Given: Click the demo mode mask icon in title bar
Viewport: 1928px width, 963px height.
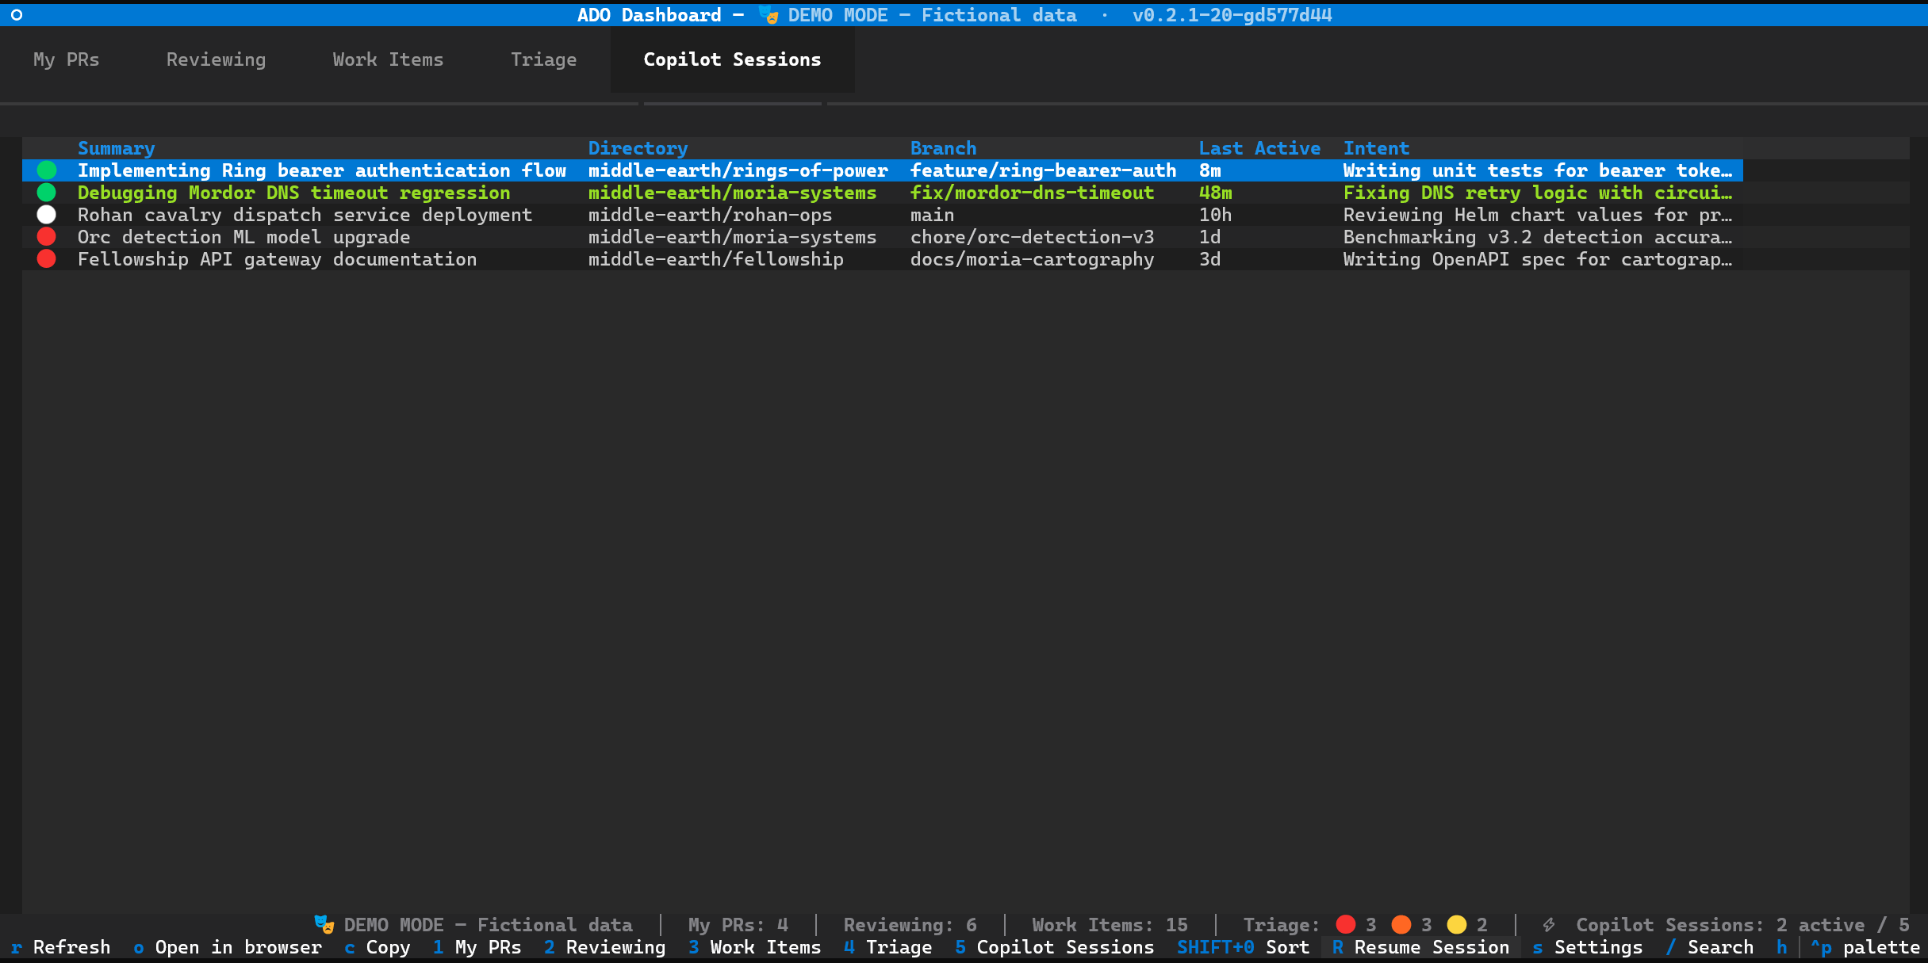Looking at the screenshot, I should 769,15.
